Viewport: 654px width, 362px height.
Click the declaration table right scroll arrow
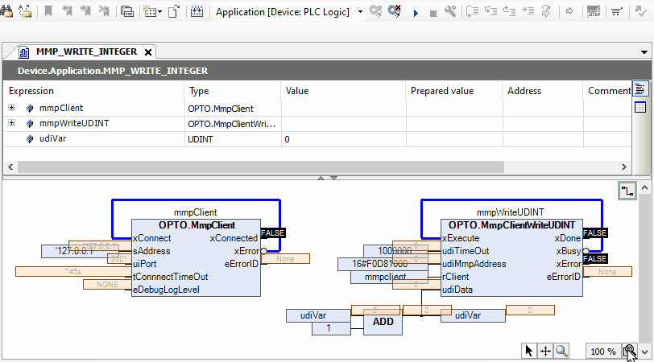624,167
